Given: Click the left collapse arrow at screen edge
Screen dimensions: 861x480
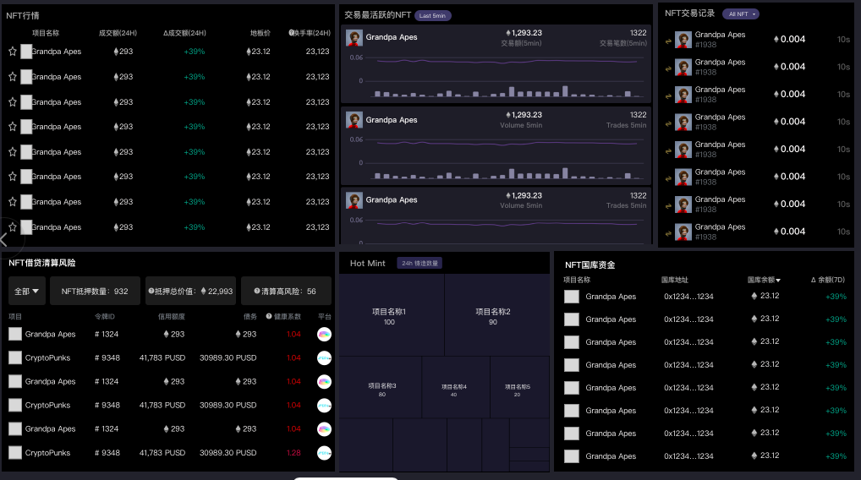Looking at the screenshot, I should pos(4,239).
